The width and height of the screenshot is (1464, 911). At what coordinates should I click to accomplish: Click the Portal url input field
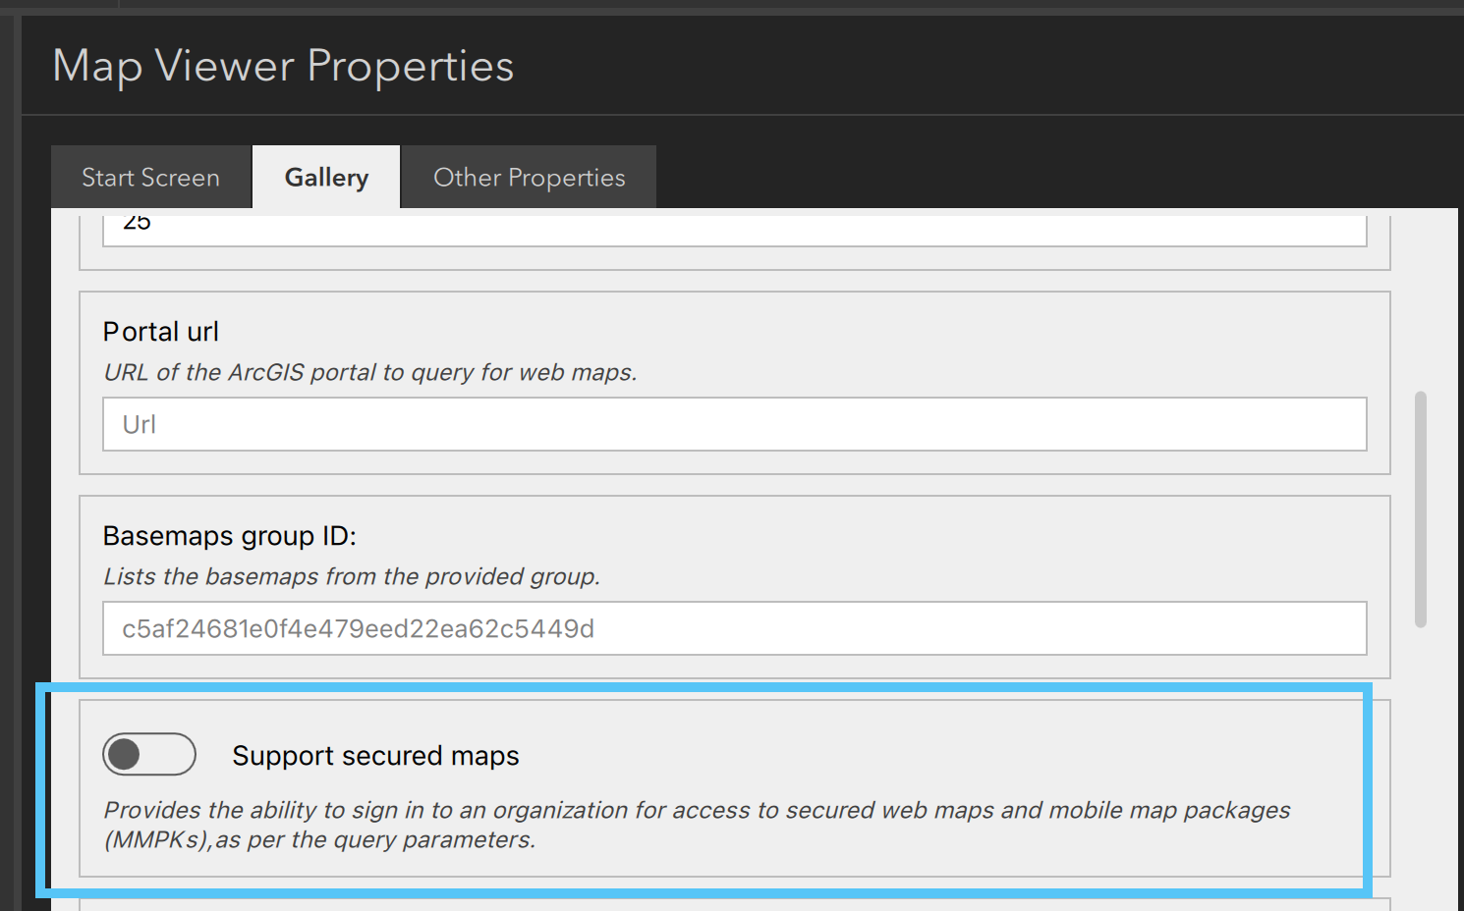pos(734,424)
